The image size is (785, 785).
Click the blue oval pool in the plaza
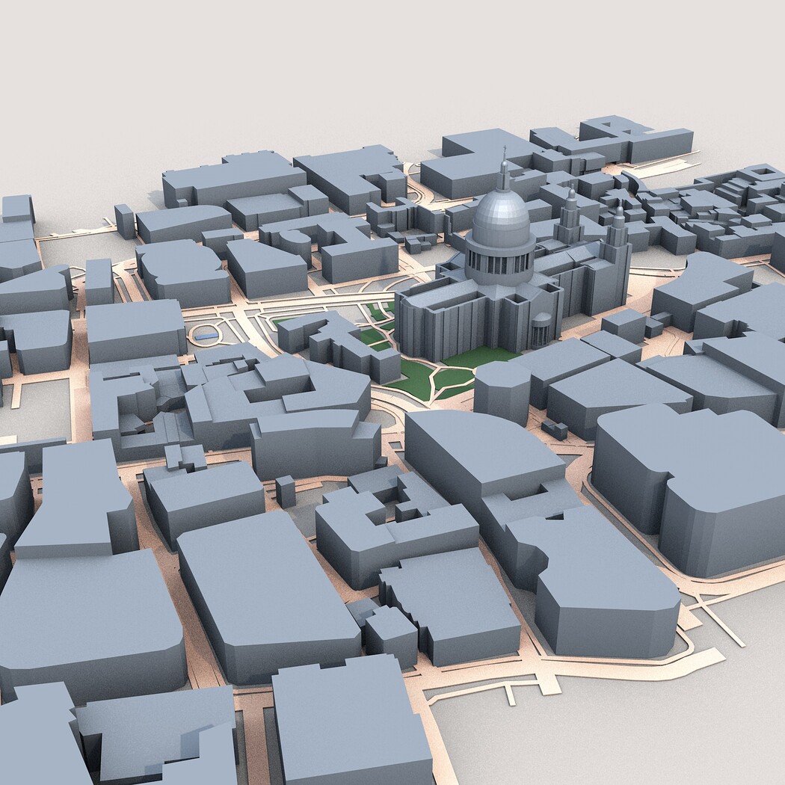pos(206,337)
